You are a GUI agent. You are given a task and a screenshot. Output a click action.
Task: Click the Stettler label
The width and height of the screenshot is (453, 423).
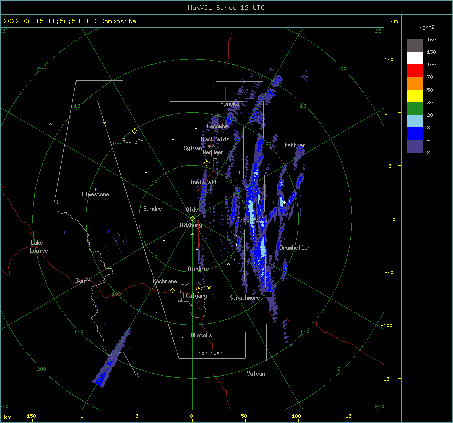click(293, 145)
